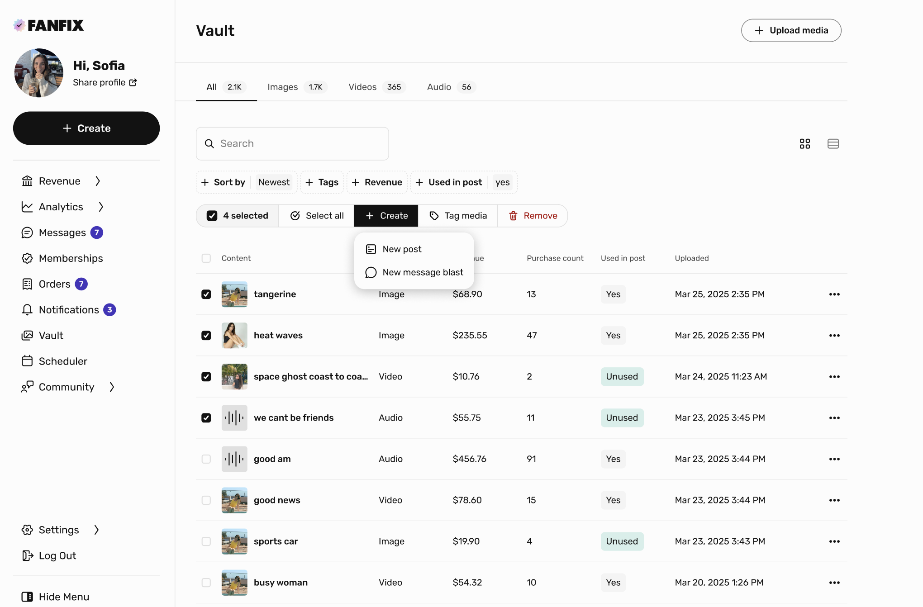Switch to grid view icon
The image size is (923, 607).
tap(804, 144)
